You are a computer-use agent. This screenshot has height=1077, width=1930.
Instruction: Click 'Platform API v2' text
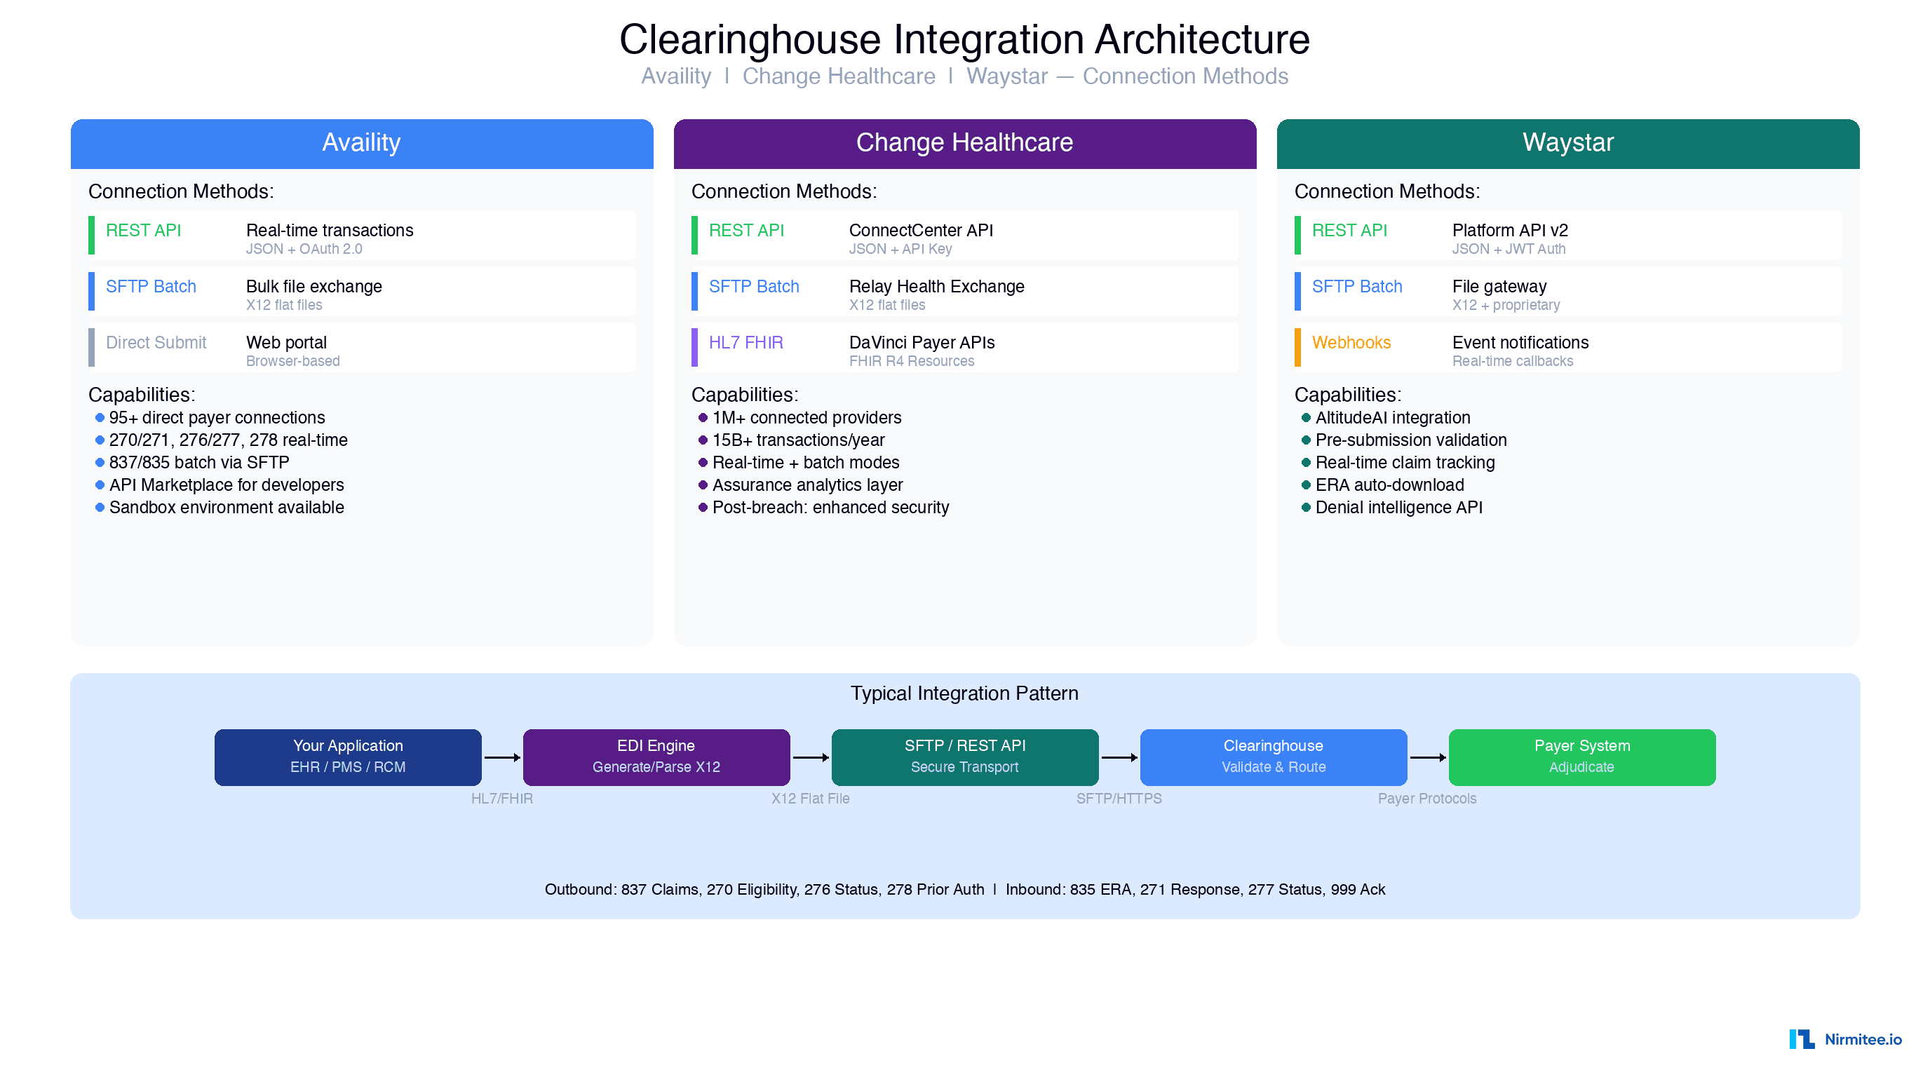(x=1510, y=231)
